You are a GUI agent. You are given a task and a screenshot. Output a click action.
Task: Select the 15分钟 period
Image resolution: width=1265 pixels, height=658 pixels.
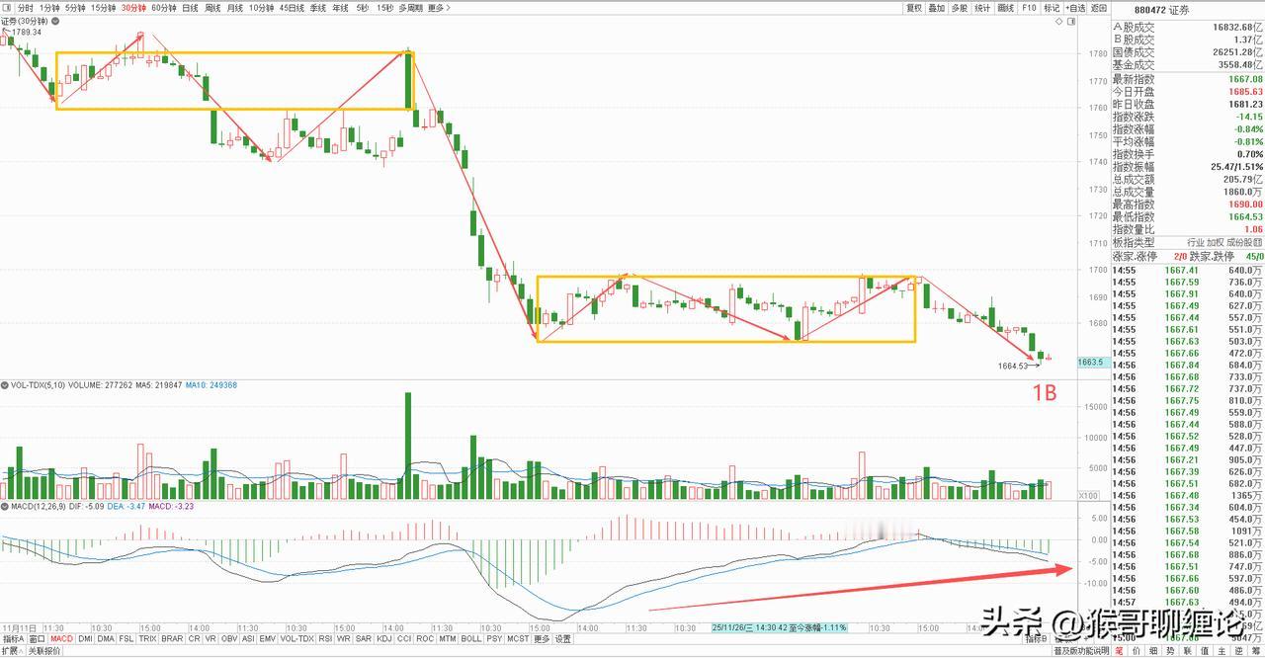pos(103,8)
